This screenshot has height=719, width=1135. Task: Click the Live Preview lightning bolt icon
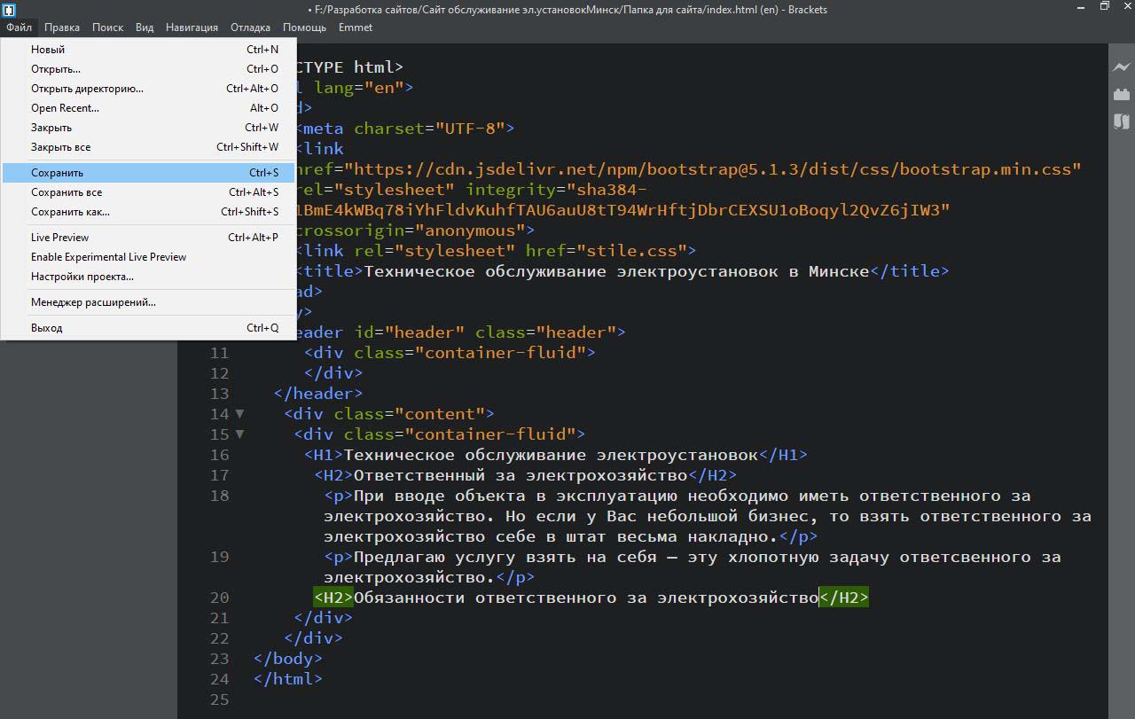click(x=1122, y=67)
